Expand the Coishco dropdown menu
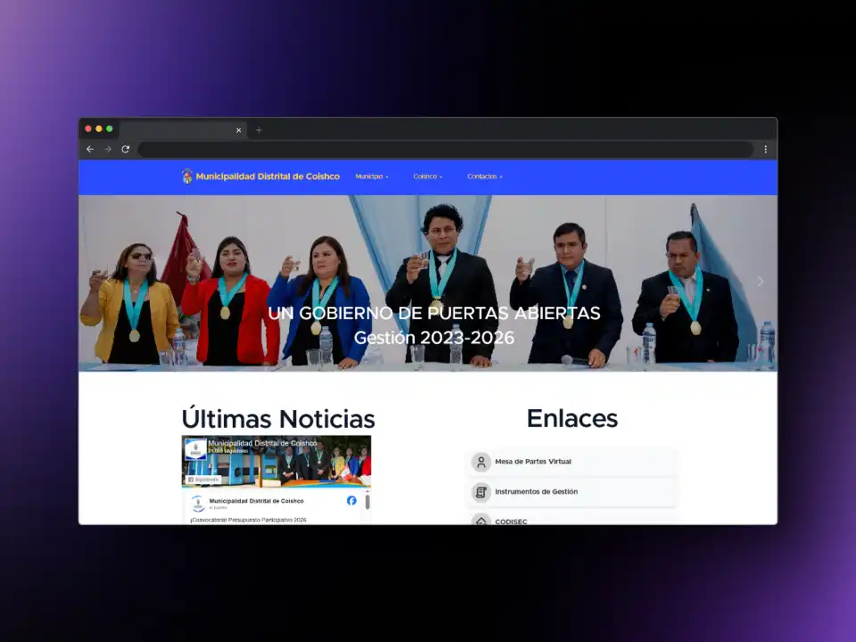 (427, 176)
